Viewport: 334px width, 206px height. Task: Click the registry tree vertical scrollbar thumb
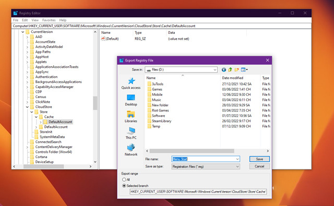pyautogui.click(x=95, y=103)
